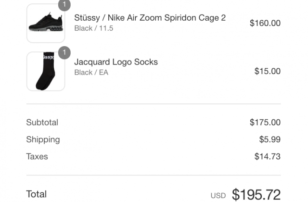Click the divider line above Subtotal
Viewport: 308px width, 202px height.
click(154, 104)
